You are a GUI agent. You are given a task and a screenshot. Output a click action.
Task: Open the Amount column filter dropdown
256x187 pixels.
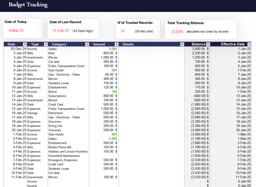click(116, 44)
